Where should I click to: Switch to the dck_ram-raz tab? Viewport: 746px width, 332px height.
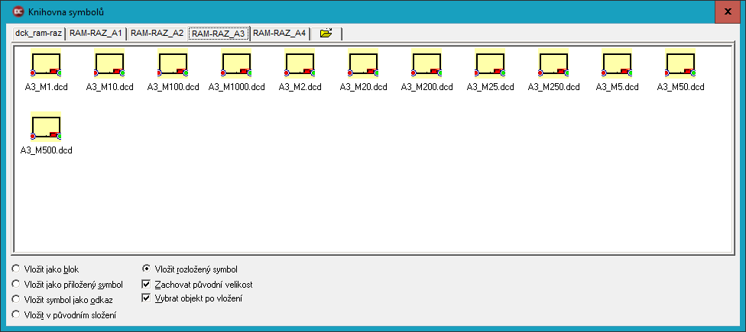[x=38, y=34]
